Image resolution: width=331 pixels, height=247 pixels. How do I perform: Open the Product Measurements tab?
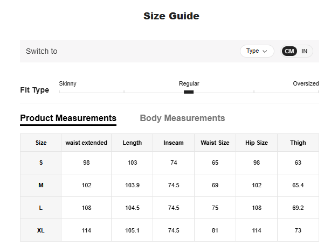click(x=68, y=118)
